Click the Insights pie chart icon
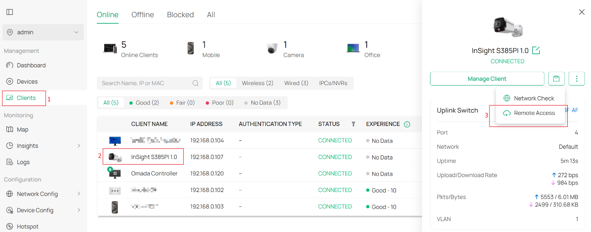Viewport: 591px width, 232px height. 9,146
